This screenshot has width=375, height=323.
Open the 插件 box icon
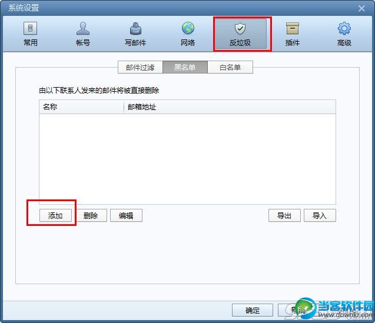293,28
